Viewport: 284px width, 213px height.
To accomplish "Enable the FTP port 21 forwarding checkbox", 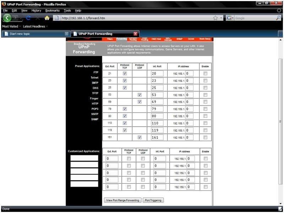I will (205, 74).
